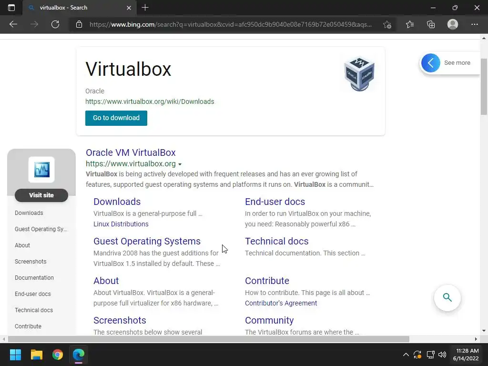
Task: Click the horizontal scroll left arrow
Action: (x=3, y=339)
